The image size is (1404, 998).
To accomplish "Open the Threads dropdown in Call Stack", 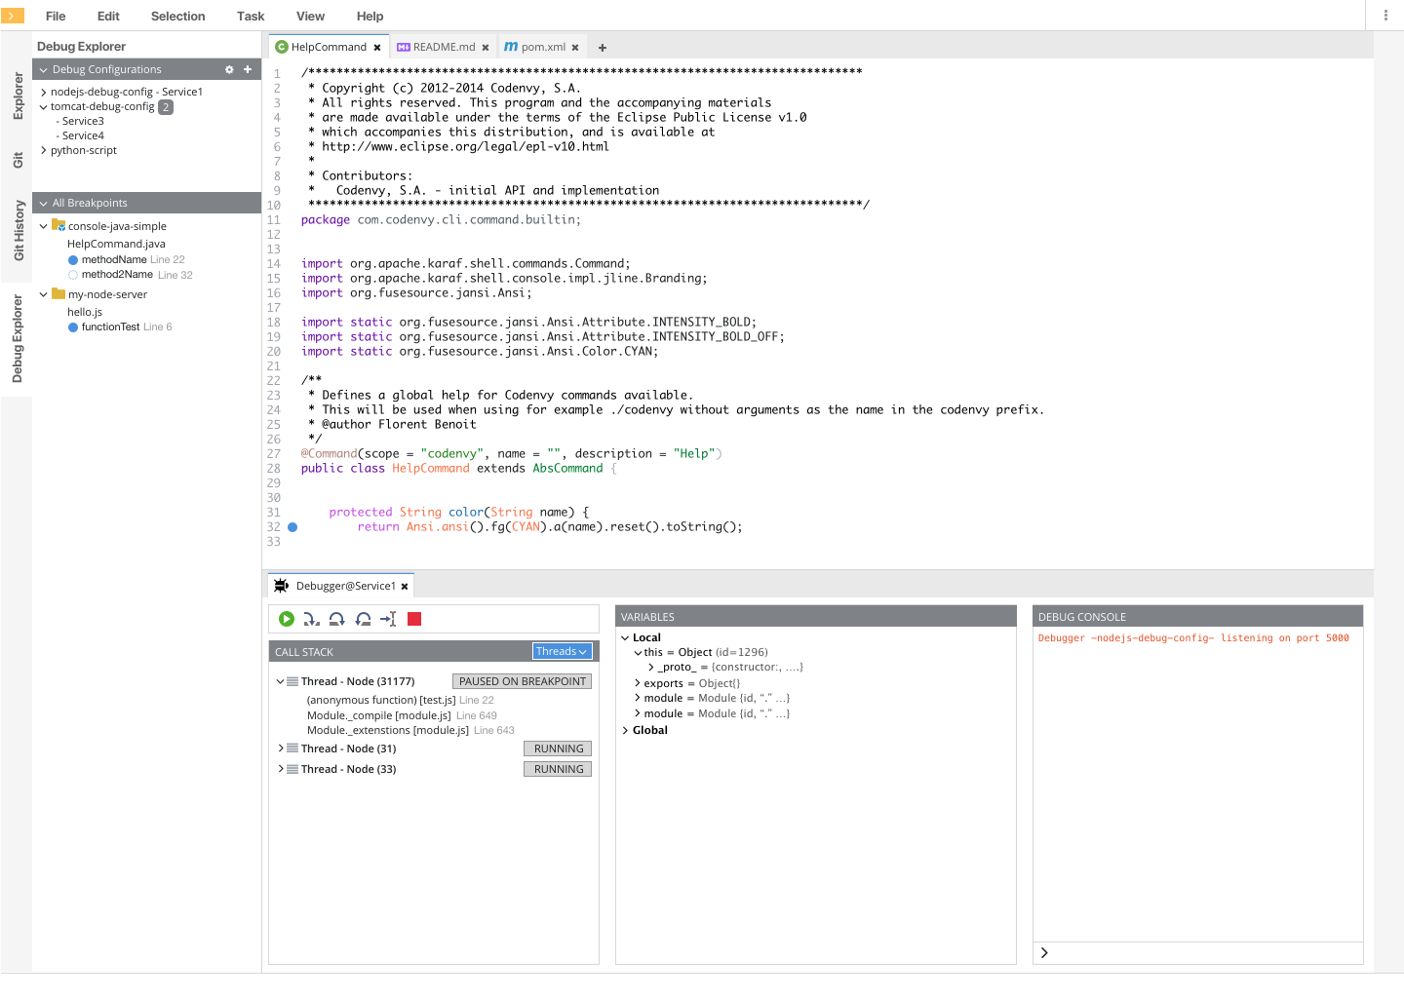I will (x=563, y=651).
